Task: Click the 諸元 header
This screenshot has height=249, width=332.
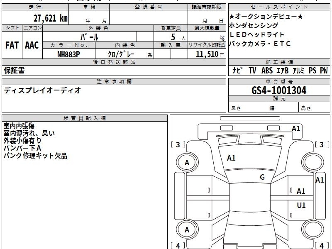Action: (279, 99)
